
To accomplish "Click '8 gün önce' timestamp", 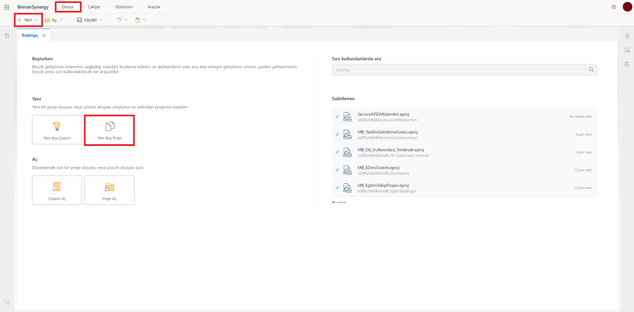I will click(x=584, y=134).
